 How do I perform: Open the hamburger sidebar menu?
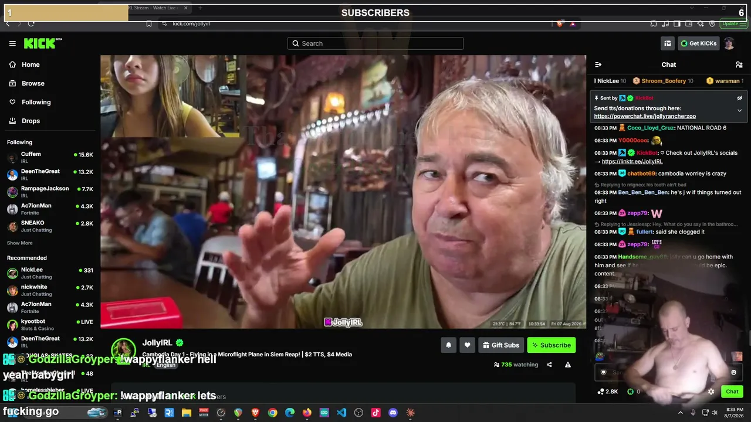coord(12,43)
